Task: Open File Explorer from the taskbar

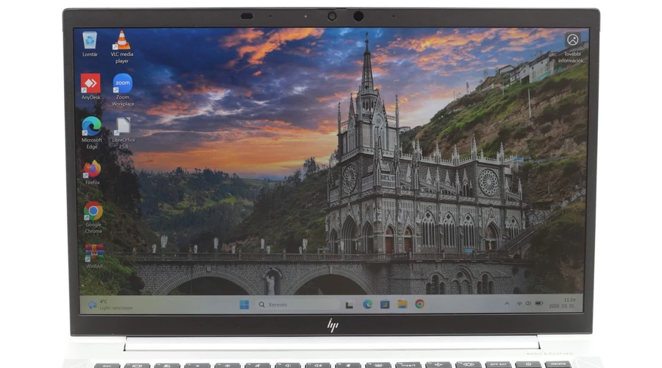Action: tap(402, 304)
